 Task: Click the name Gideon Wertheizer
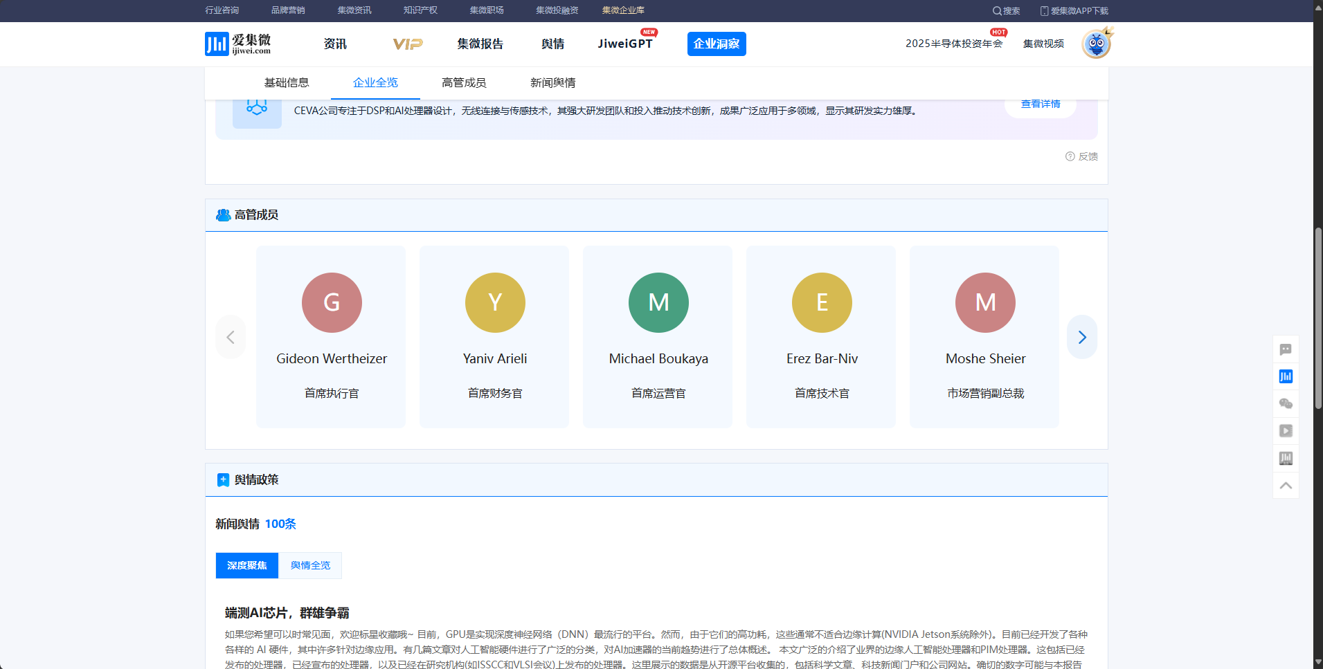pyautogui.click(x=332, y=359)
